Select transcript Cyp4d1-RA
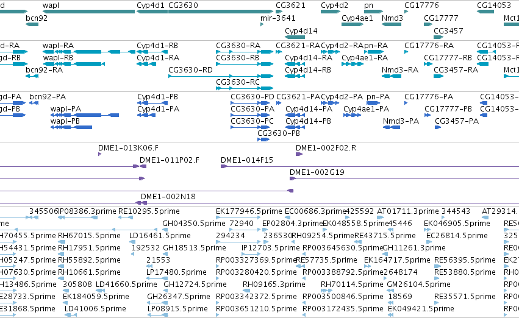 click(x=158, y=57)
